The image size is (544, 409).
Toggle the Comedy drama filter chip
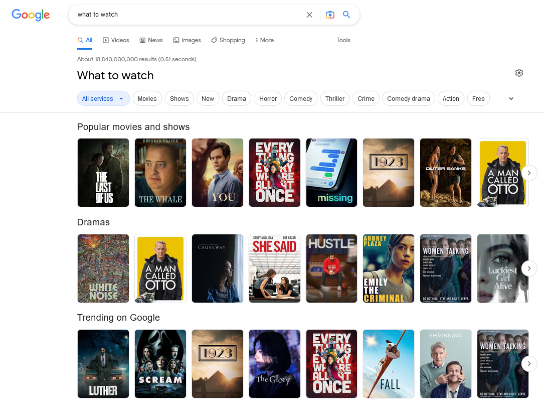pos(408,98)
